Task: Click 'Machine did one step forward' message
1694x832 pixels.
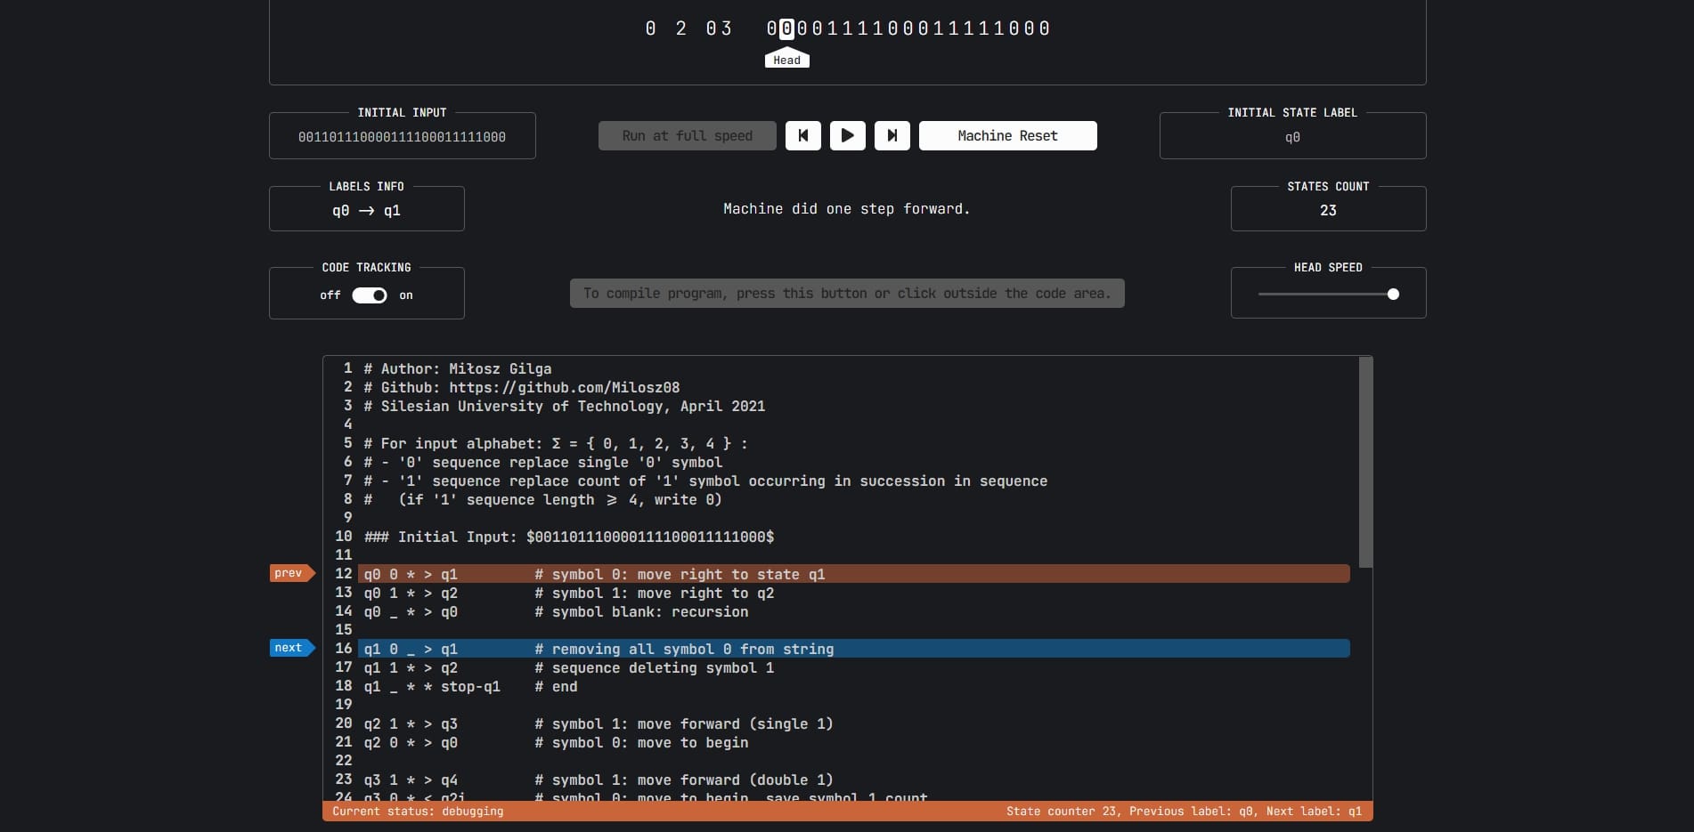Action: point(846,208)
